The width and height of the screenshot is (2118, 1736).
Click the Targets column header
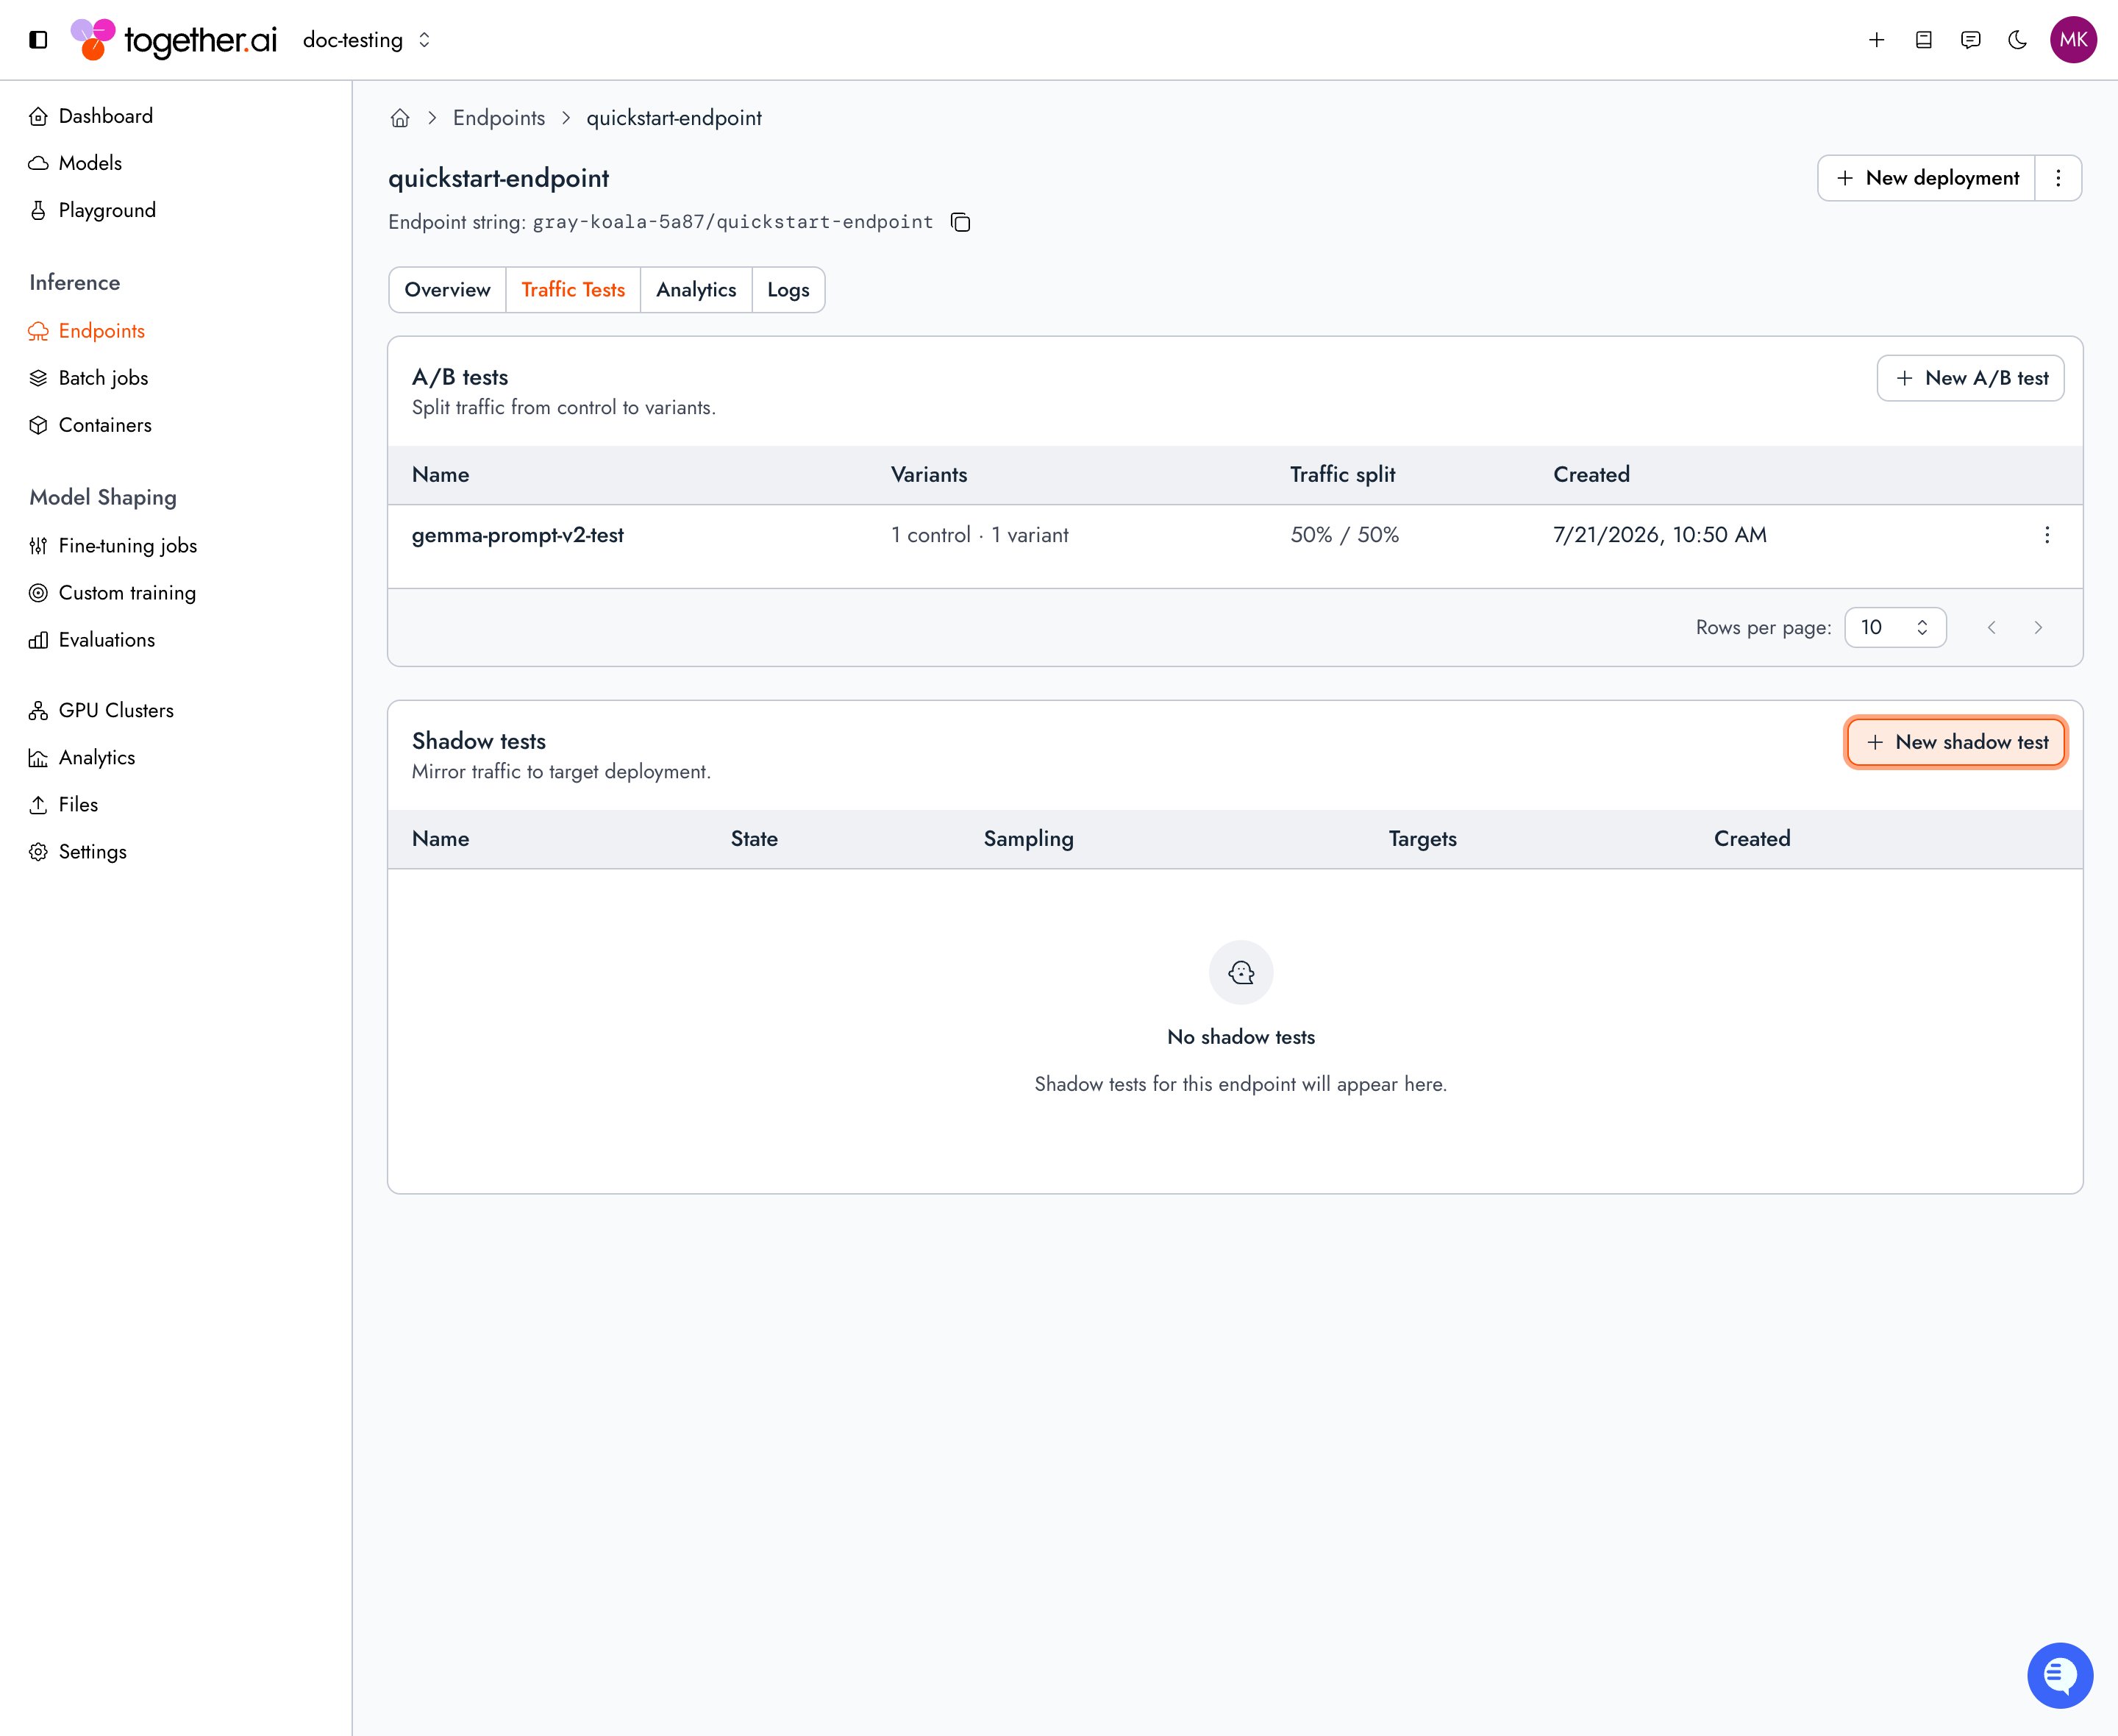[1422, 839]
